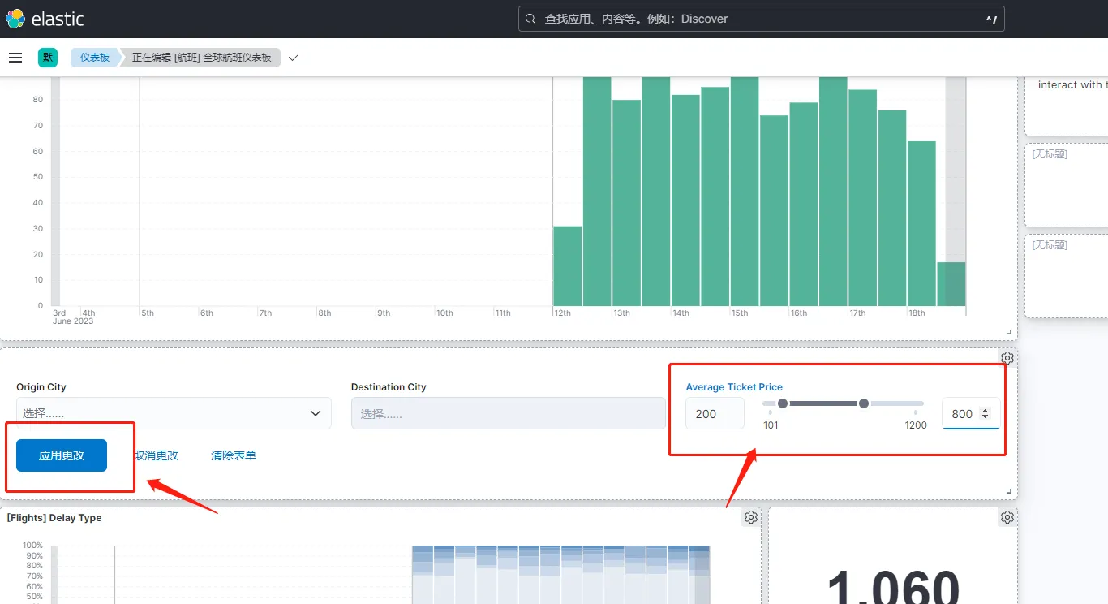Click the 'June 2023' axis label
The width and height of the screenshot is (1108, 604).
tap(73, 321)
